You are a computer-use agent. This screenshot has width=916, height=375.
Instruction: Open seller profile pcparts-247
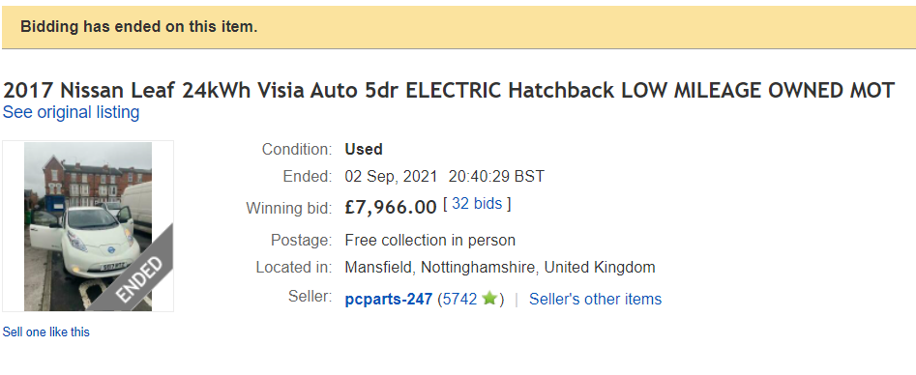389,299
